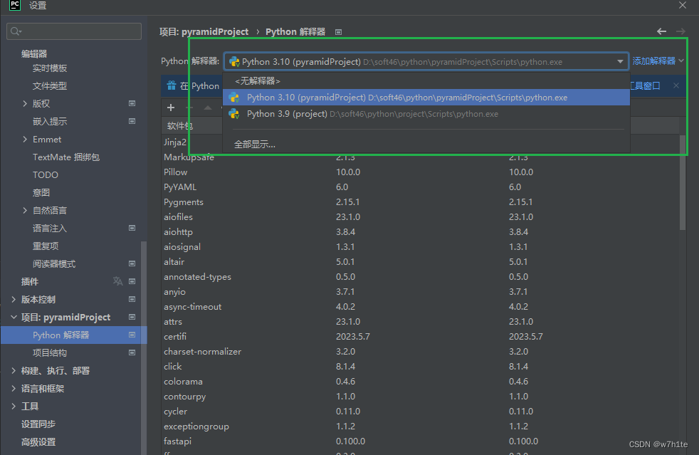Click the marker icon beside 项目: pyramidProject

click(132, 317)
